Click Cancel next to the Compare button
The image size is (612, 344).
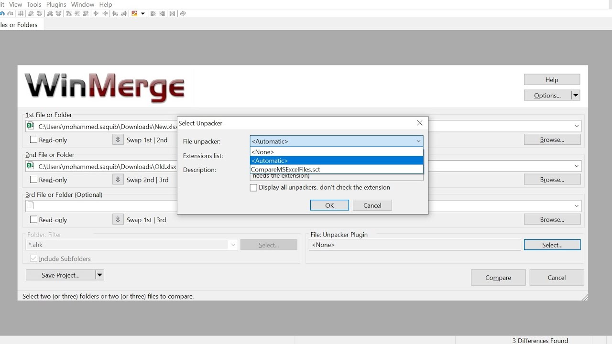coord(557,278)
